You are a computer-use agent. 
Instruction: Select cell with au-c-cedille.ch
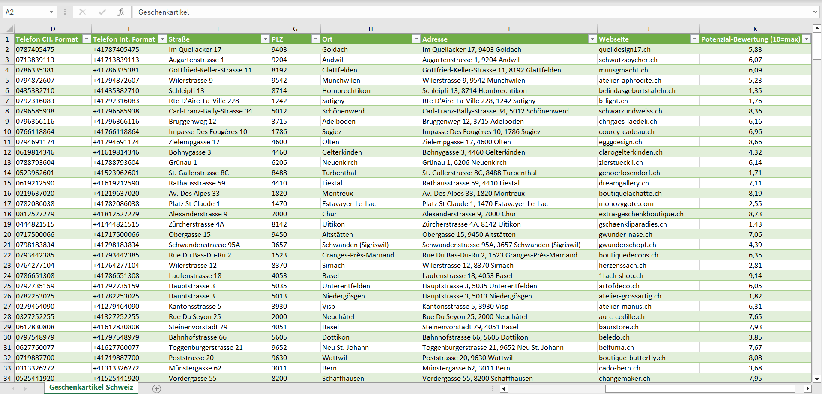point(648,316)
